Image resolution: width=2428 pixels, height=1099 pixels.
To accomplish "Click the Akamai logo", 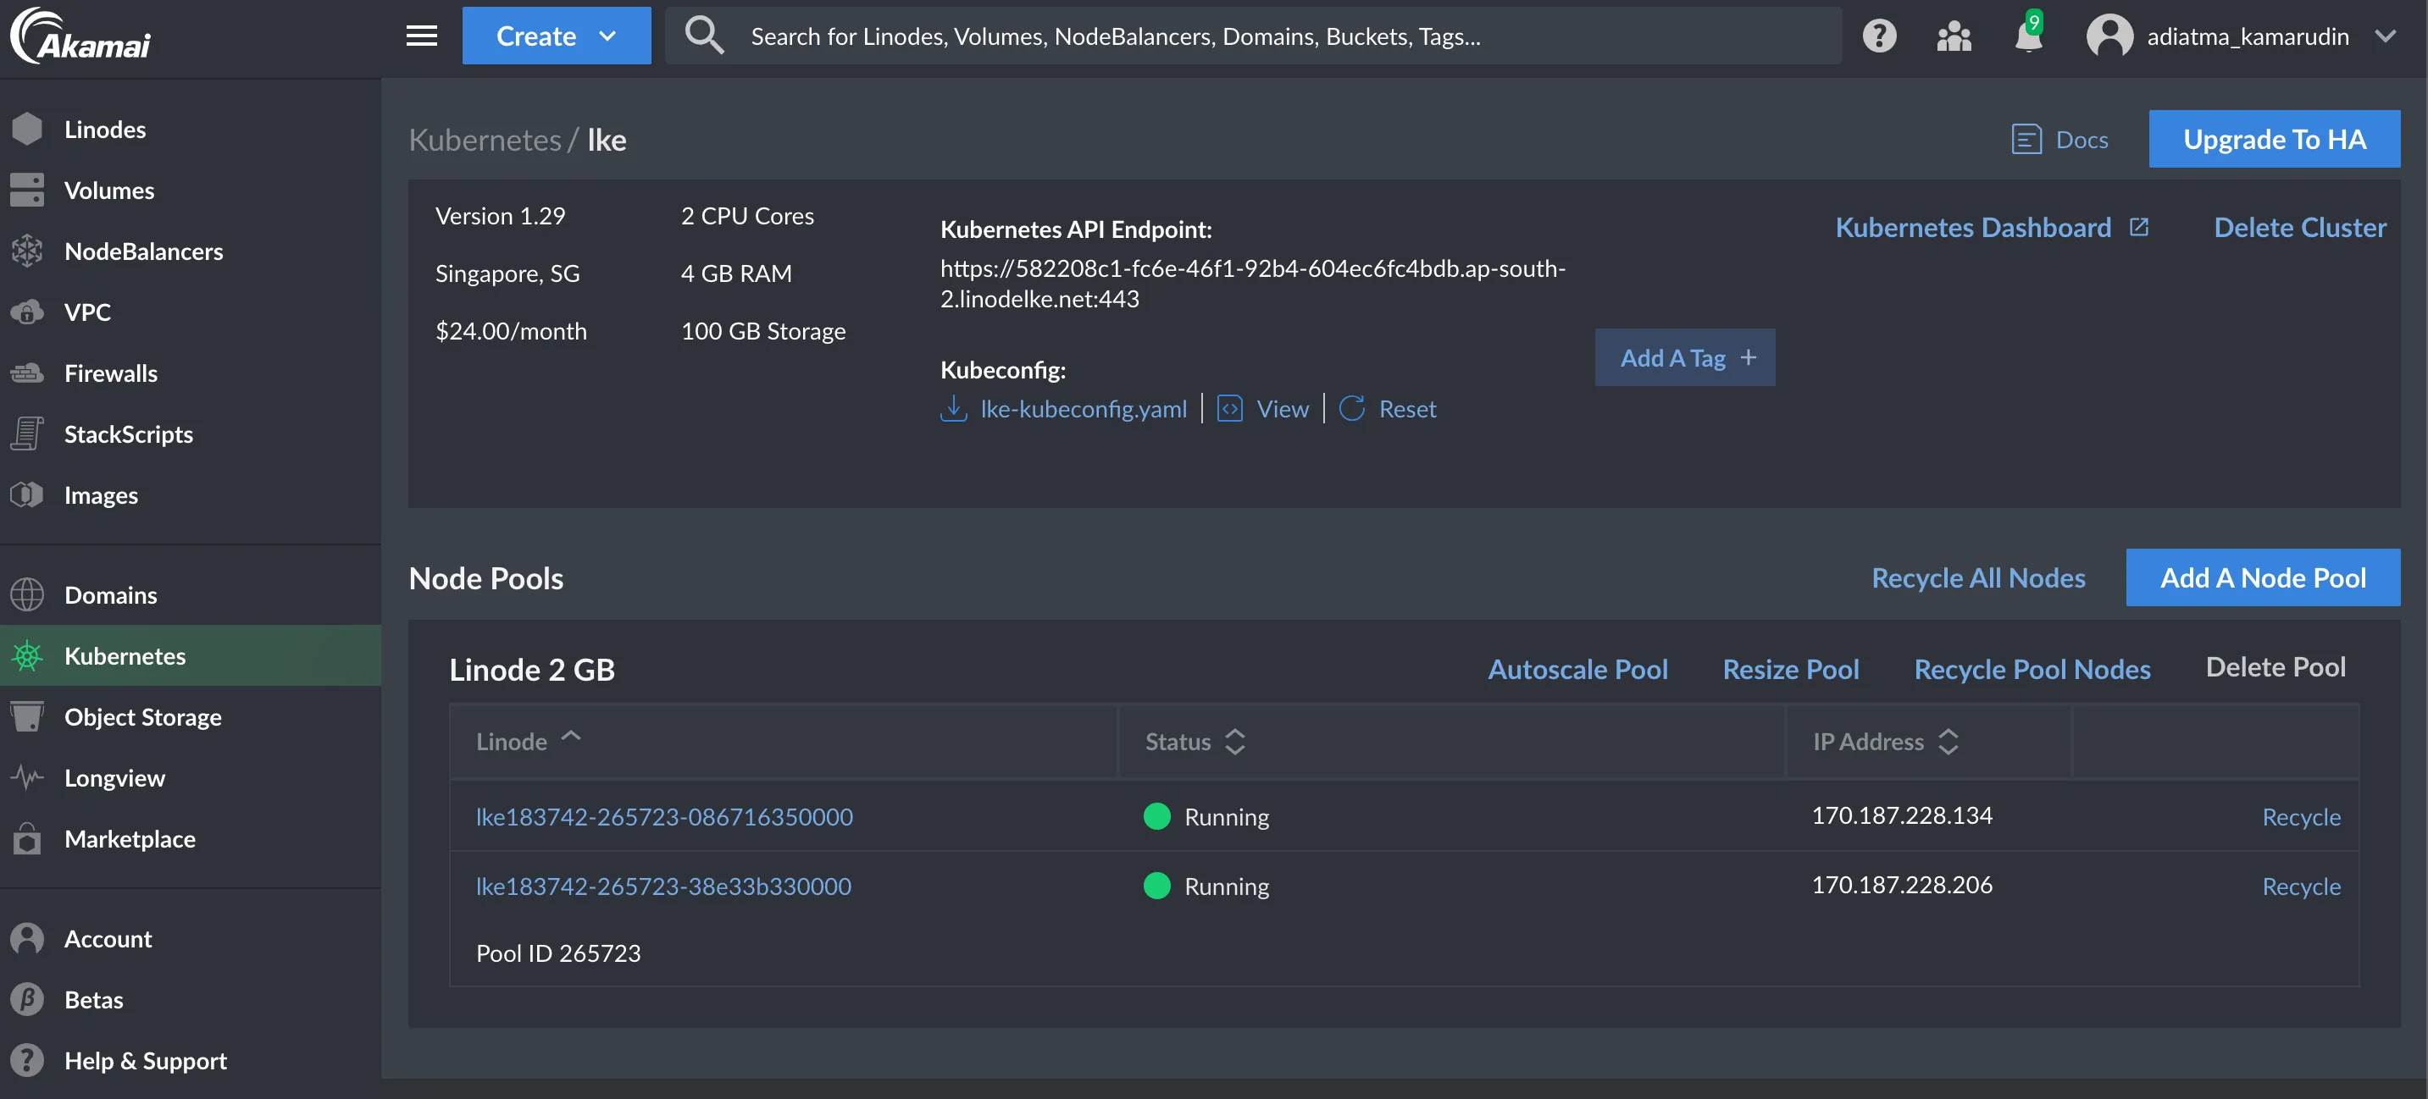I will click(80, 36).
